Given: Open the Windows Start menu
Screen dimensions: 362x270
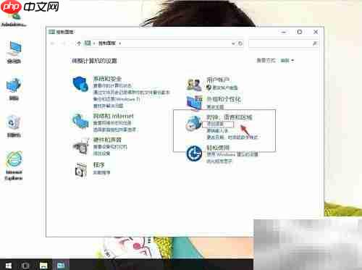Looking at the screenshot, I should click(9, 266).
